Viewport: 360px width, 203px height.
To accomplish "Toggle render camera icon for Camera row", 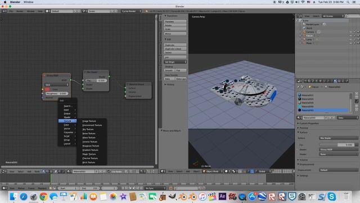I will pyautogui.click(x=358, y=32).
